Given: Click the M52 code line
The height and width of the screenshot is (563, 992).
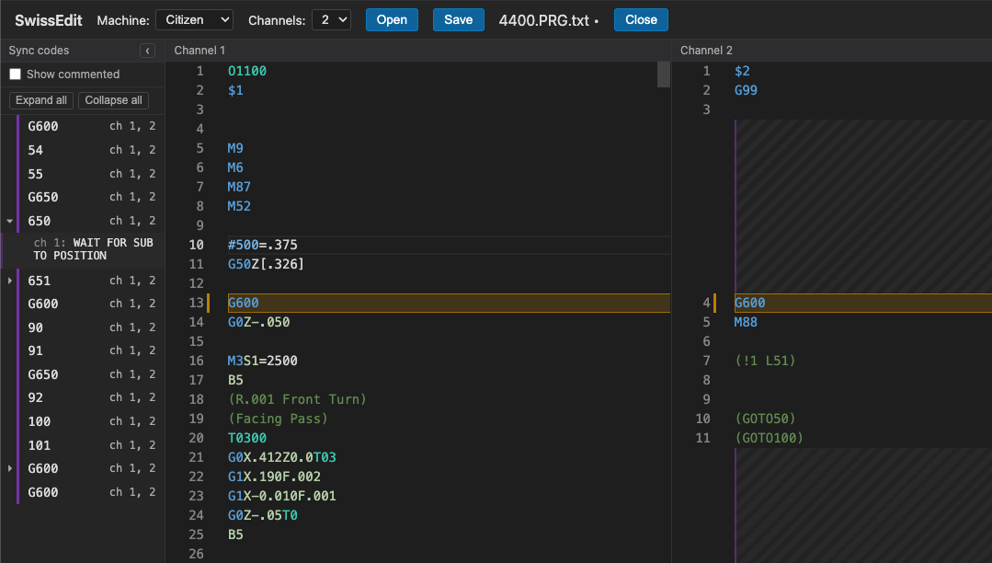Looking at the screenshot, I should tap(239, 206).
